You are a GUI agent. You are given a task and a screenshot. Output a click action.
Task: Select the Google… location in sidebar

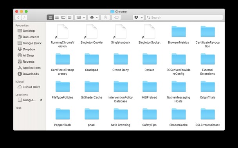(x=27, y=100)
